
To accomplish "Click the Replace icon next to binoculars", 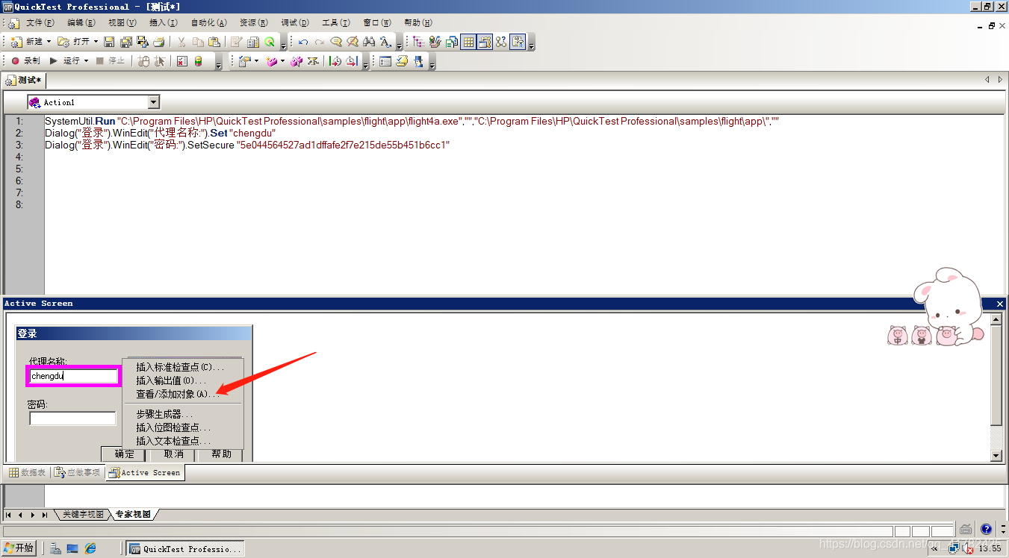I will tap(385, 42).
